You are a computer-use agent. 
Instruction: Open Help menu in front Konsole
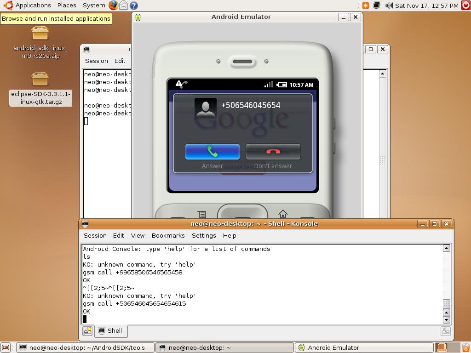point(230,236)
